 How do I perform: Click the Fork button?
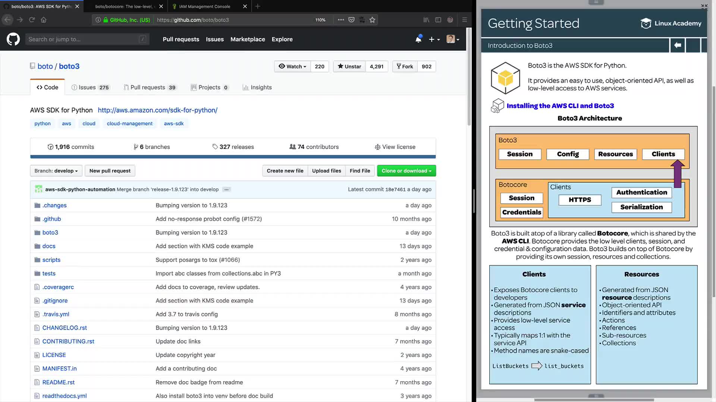coord(405,66)
